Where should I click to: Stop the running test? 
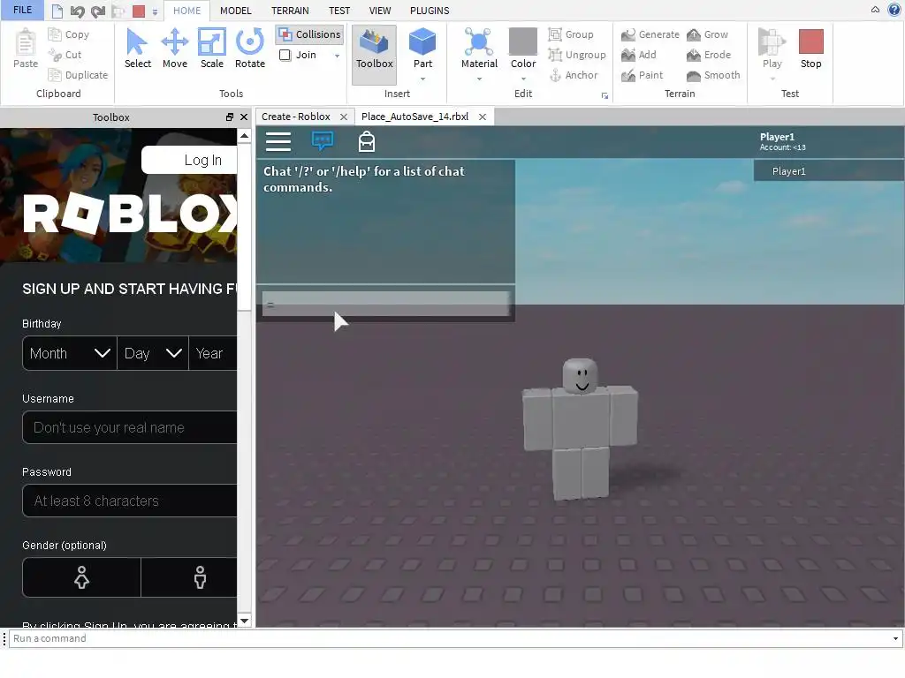click(x=810, y=49)
